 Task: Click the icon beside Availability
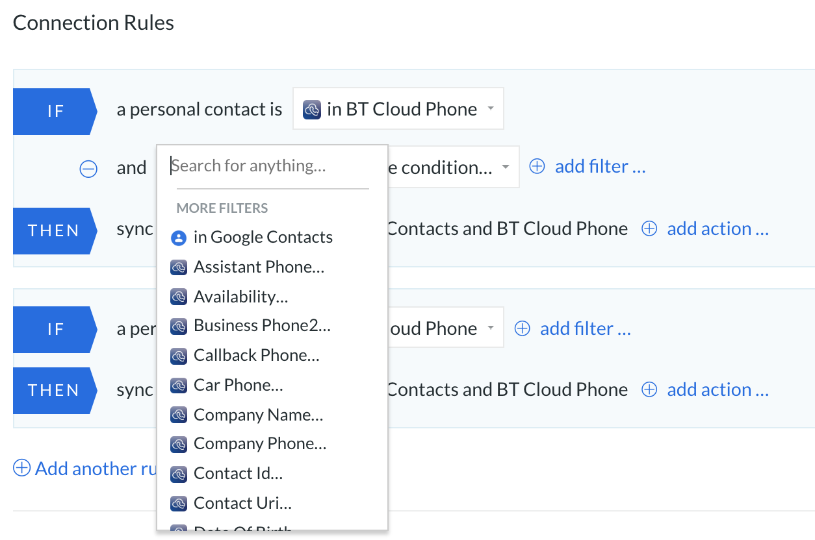pyautogui.click(x=178, y=297)
